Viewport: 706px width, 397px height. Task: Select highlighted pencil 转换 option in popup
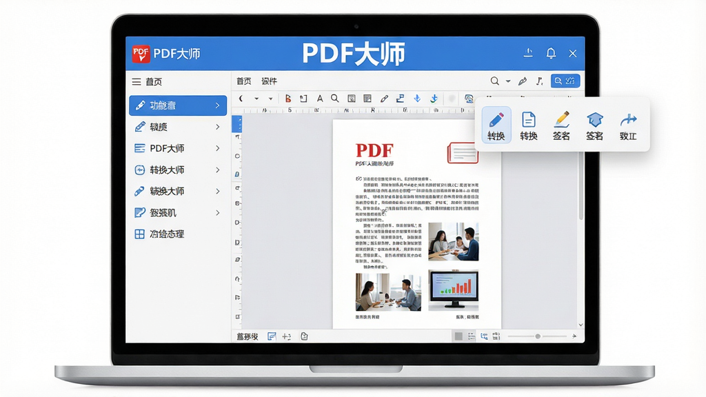coord(496,125)
